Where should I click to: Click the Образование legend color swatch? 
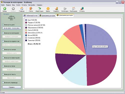point(26,28)
